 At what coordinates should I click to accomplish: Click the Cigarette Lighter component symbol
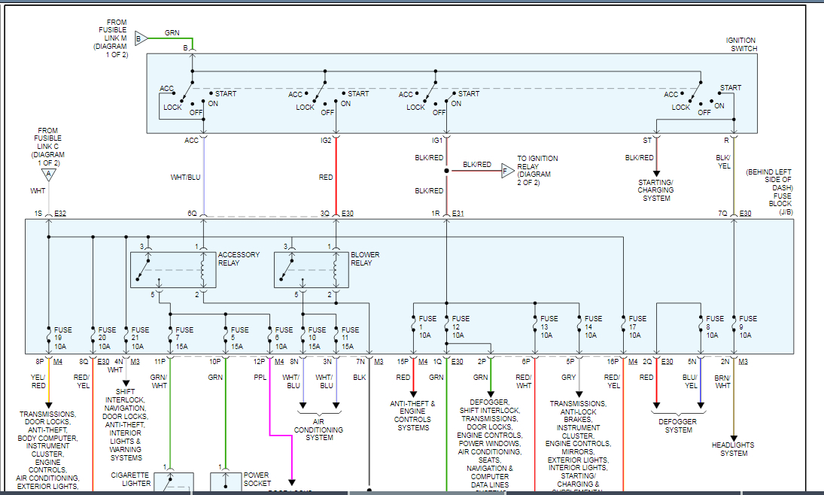[174, 483]
